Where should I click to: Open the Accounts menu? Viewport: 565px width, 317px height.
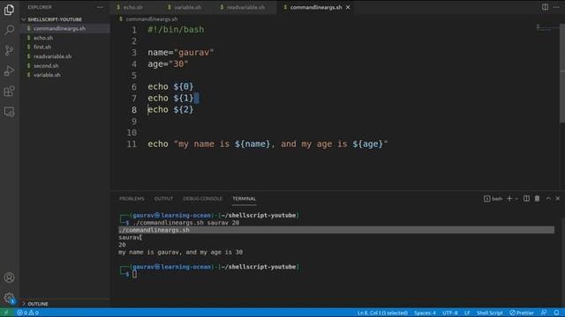tap(10, 277)
